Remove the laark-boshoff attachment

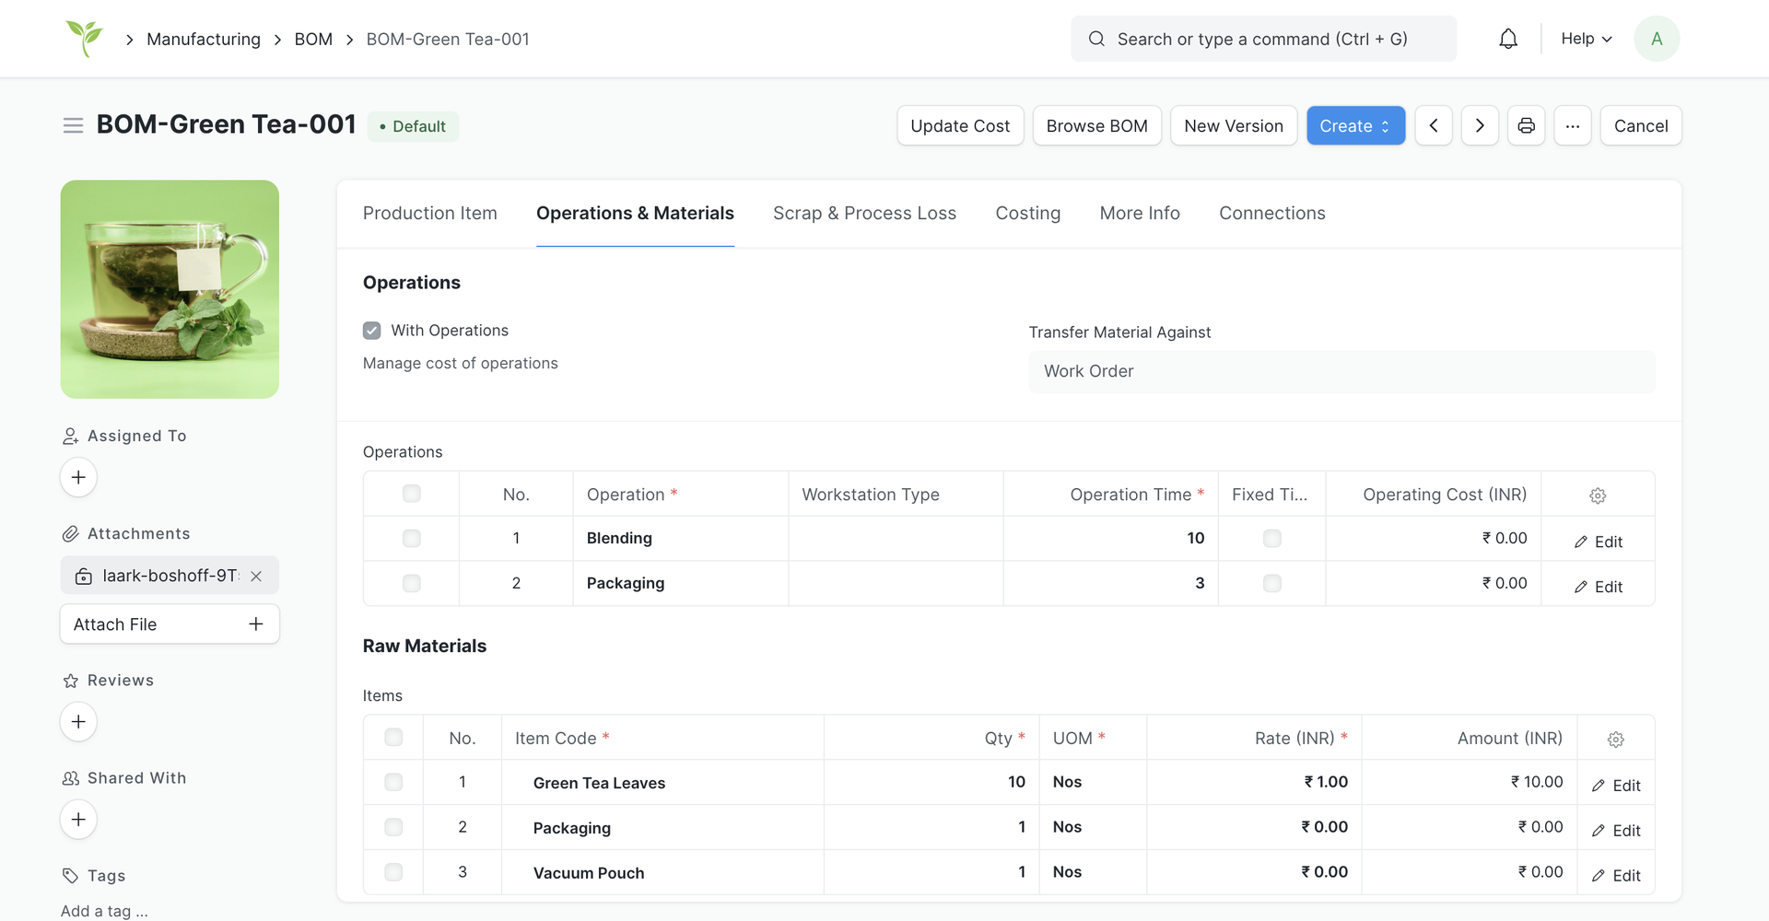pyautogui.click(x=256, y=576)
